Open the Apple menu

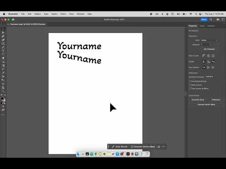(4, 14)
